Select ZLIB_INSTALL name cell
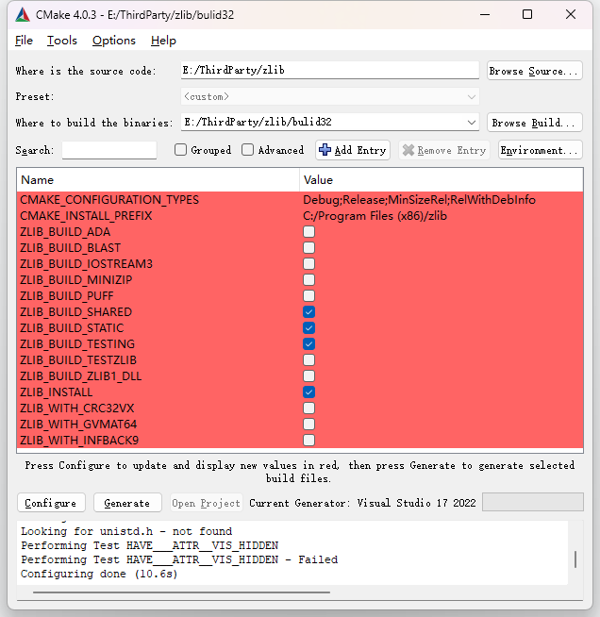Image resolution: width=600 pixels, height=617 pixels. tap(57, 392)
